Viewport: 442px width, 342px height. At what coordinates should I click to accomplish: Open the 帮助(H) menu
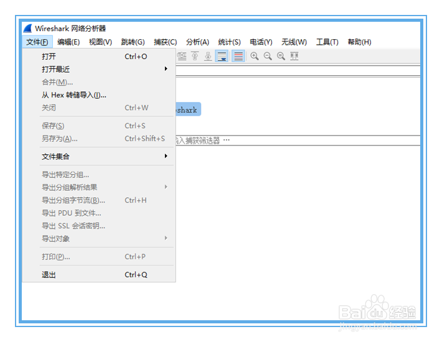point(359,42)
